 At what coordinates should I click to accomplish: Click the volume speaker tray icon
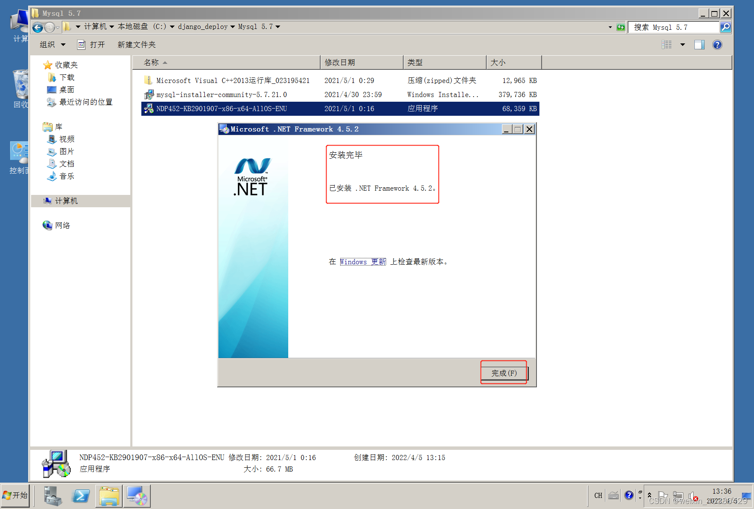(x=693, y=496)
